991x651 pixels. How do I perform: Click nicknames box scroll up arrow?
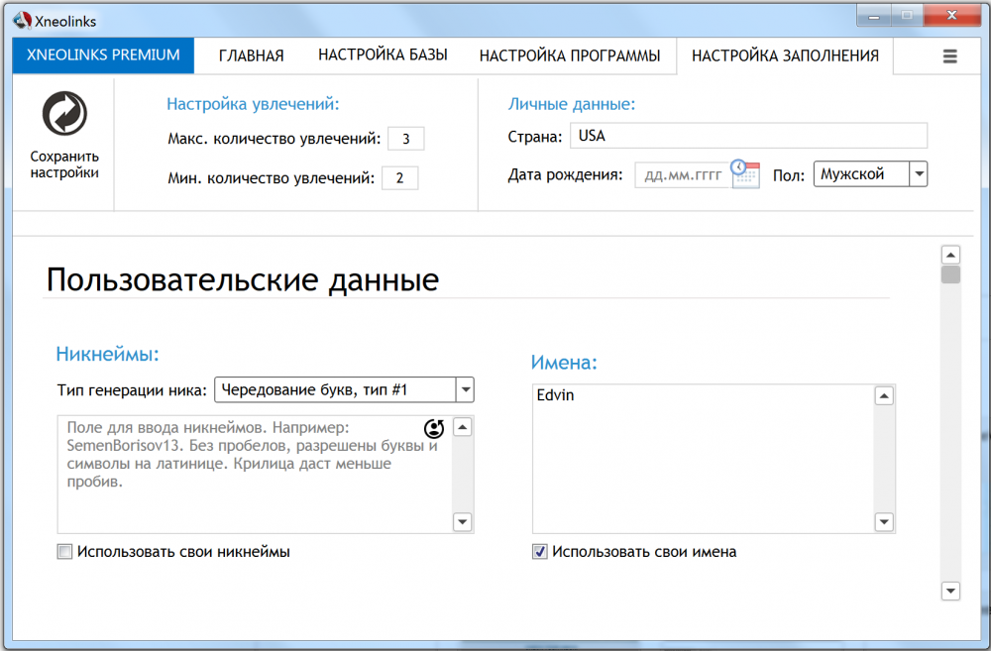coord(463,428)
